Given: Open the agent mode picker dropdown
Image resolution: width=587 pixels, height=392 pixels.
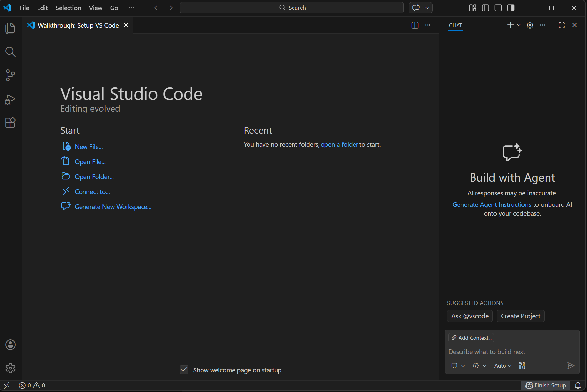Looking at the screenshot, I should coord(479,366).
